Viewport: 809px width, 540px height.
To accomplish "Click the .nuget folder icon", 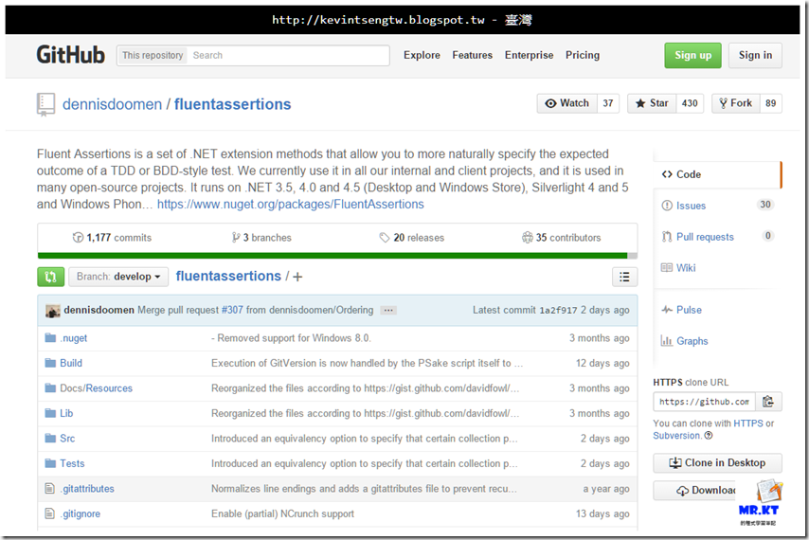I will [50, 338].
